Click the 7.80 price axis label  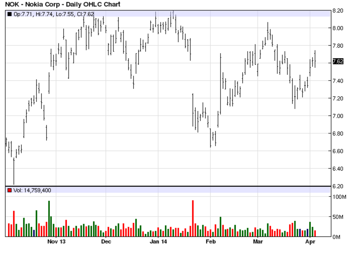pos(338,46)
